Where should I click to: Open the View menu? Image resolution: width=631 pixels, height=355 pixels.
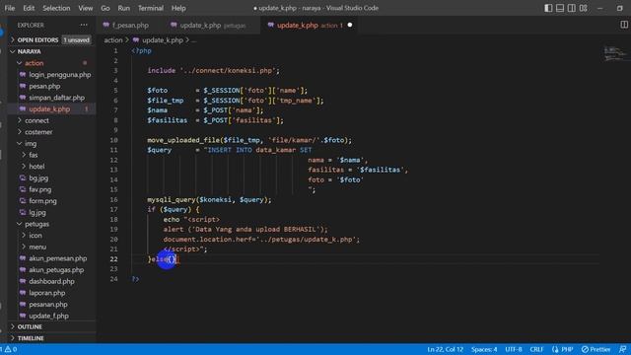pyautogui.click(x=86, y=8)
